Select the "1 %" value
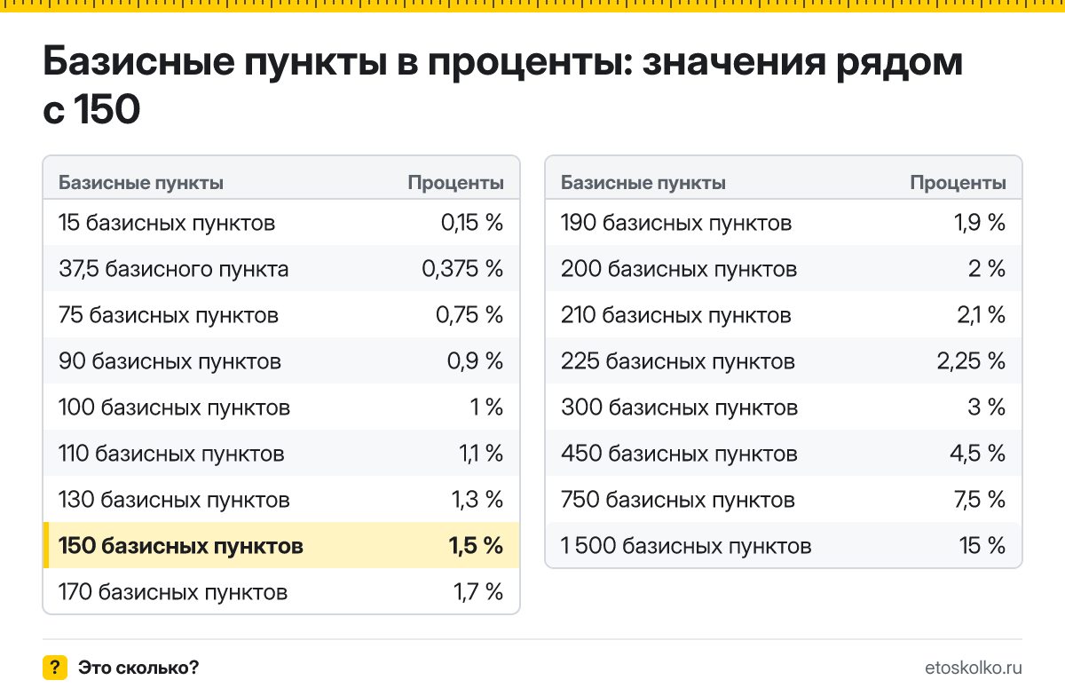Screen dimensions: 1065x696 click(x=486, y=407)
